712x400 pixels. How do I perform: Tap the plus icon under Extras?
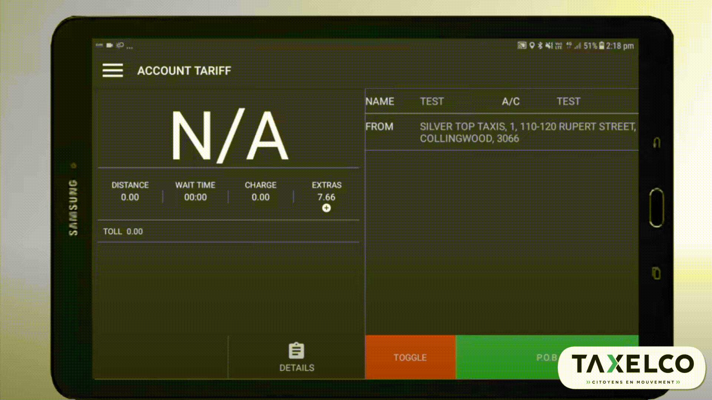(x=326, y=208)
